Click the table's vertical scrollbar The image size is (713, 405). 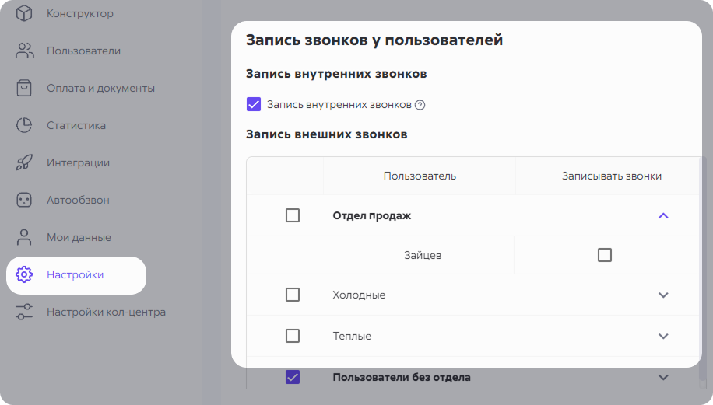coord(703,272)
